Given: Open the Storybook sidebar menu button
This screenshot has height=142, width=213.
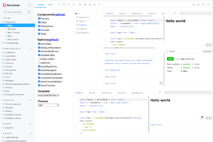Looking at the screenshot, I should pos(30,5).
